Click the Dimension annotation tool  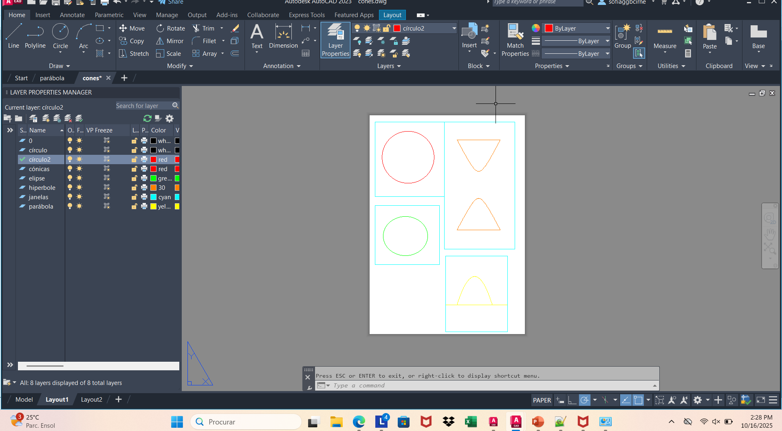(283, 36)
